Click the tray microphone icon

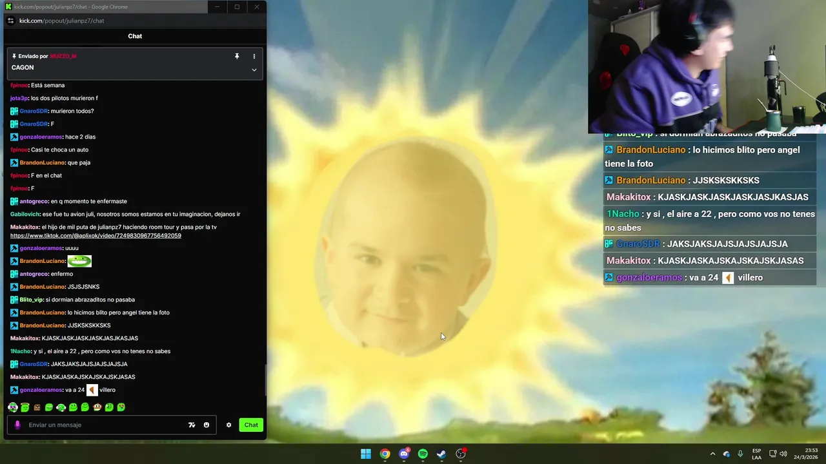[x=740, y=454]
